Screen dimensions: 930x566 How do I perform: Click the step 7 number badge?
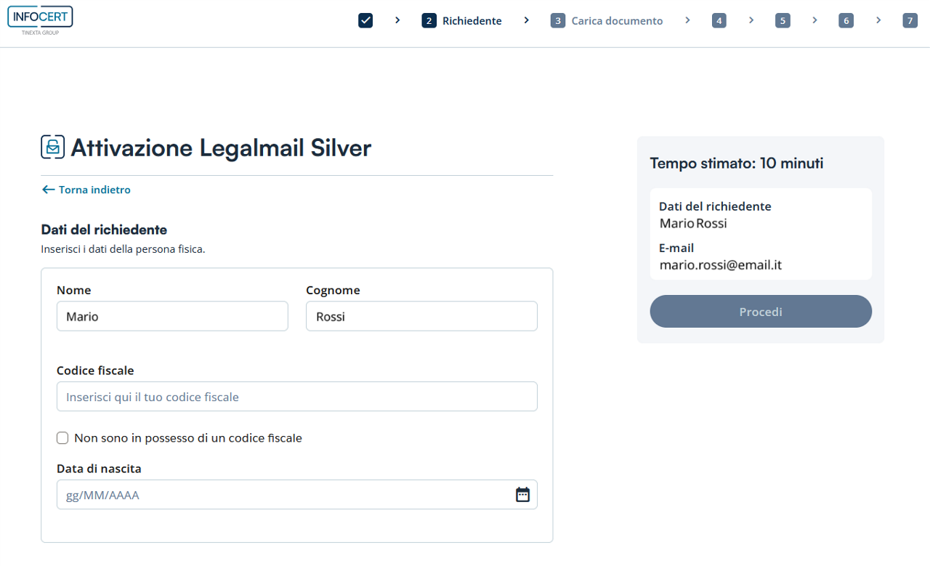click(x=910, y=20)
